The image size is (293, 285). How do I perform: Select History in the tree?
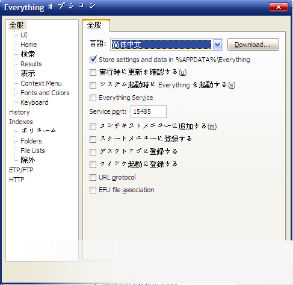tap(19, 112)
